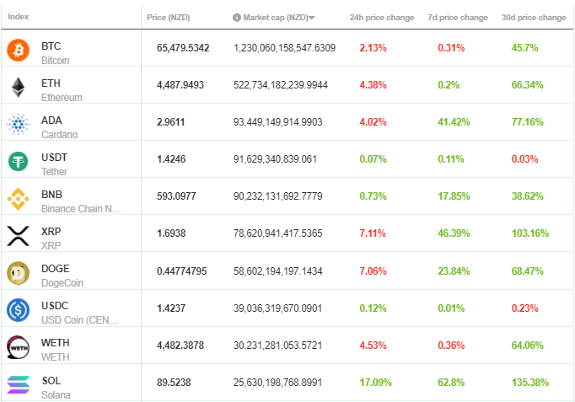575x402 pixels.
Task: Select the DogeCoin name label
Action: (x=62, y=283)
